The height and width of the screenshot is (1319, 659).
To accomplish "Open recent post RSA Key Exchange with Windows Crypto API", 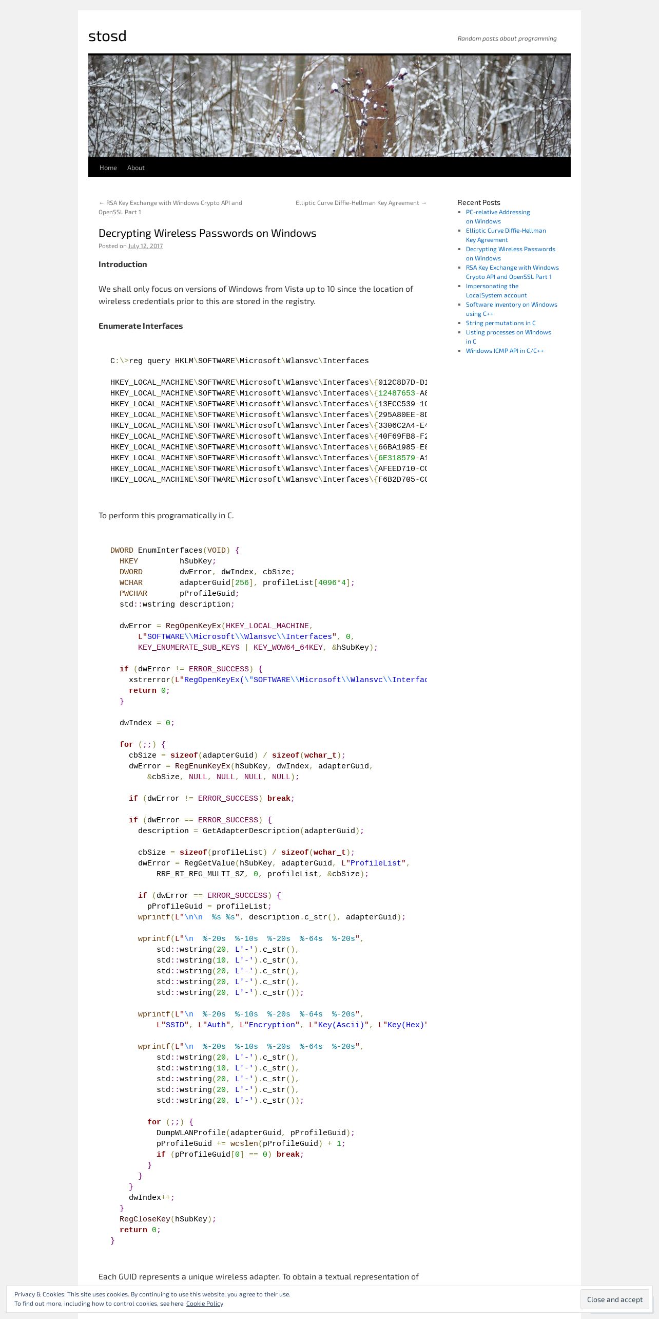I will pos(512,272).
